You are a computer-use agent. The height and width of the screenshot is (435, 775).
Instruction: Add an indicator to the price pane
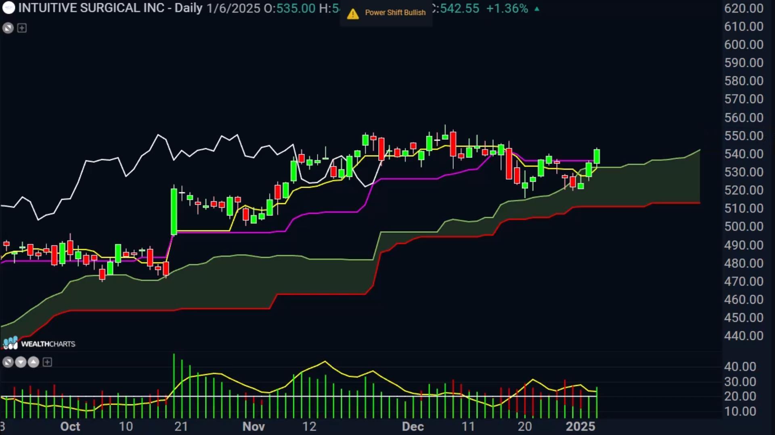(x=22, y=28)
